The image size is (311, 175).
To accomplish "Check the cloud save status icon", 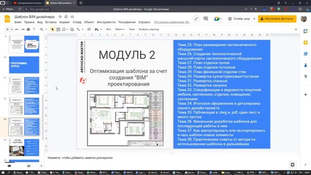I will click(x=72, y=17).
